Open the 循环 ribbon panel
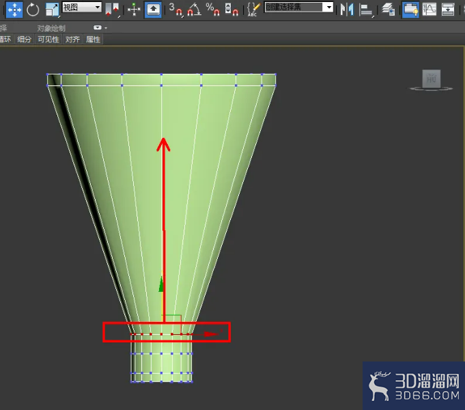 (5, 39)
